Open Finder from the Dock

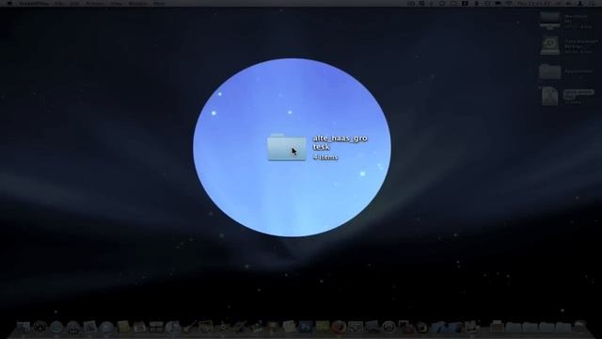[x=24, y=327]
